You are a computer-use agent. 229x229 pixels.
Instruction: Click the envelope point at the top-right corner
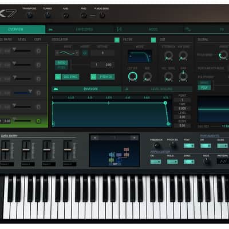tap(165, 103)
